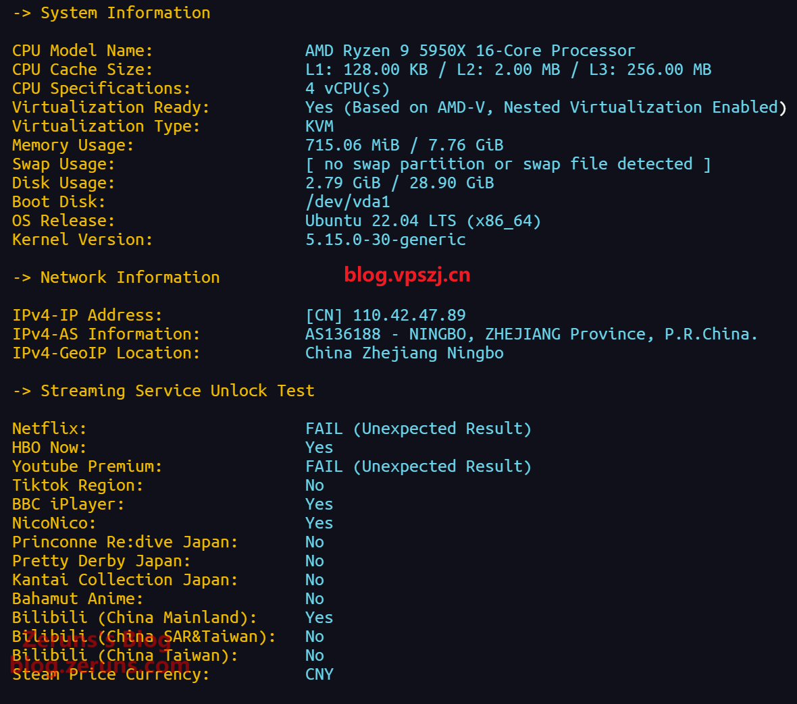Image resolution: width=797 pixels, height=704 pixels.
Task: Click the IP address 110.42.47.89
Action: point(409,315)
